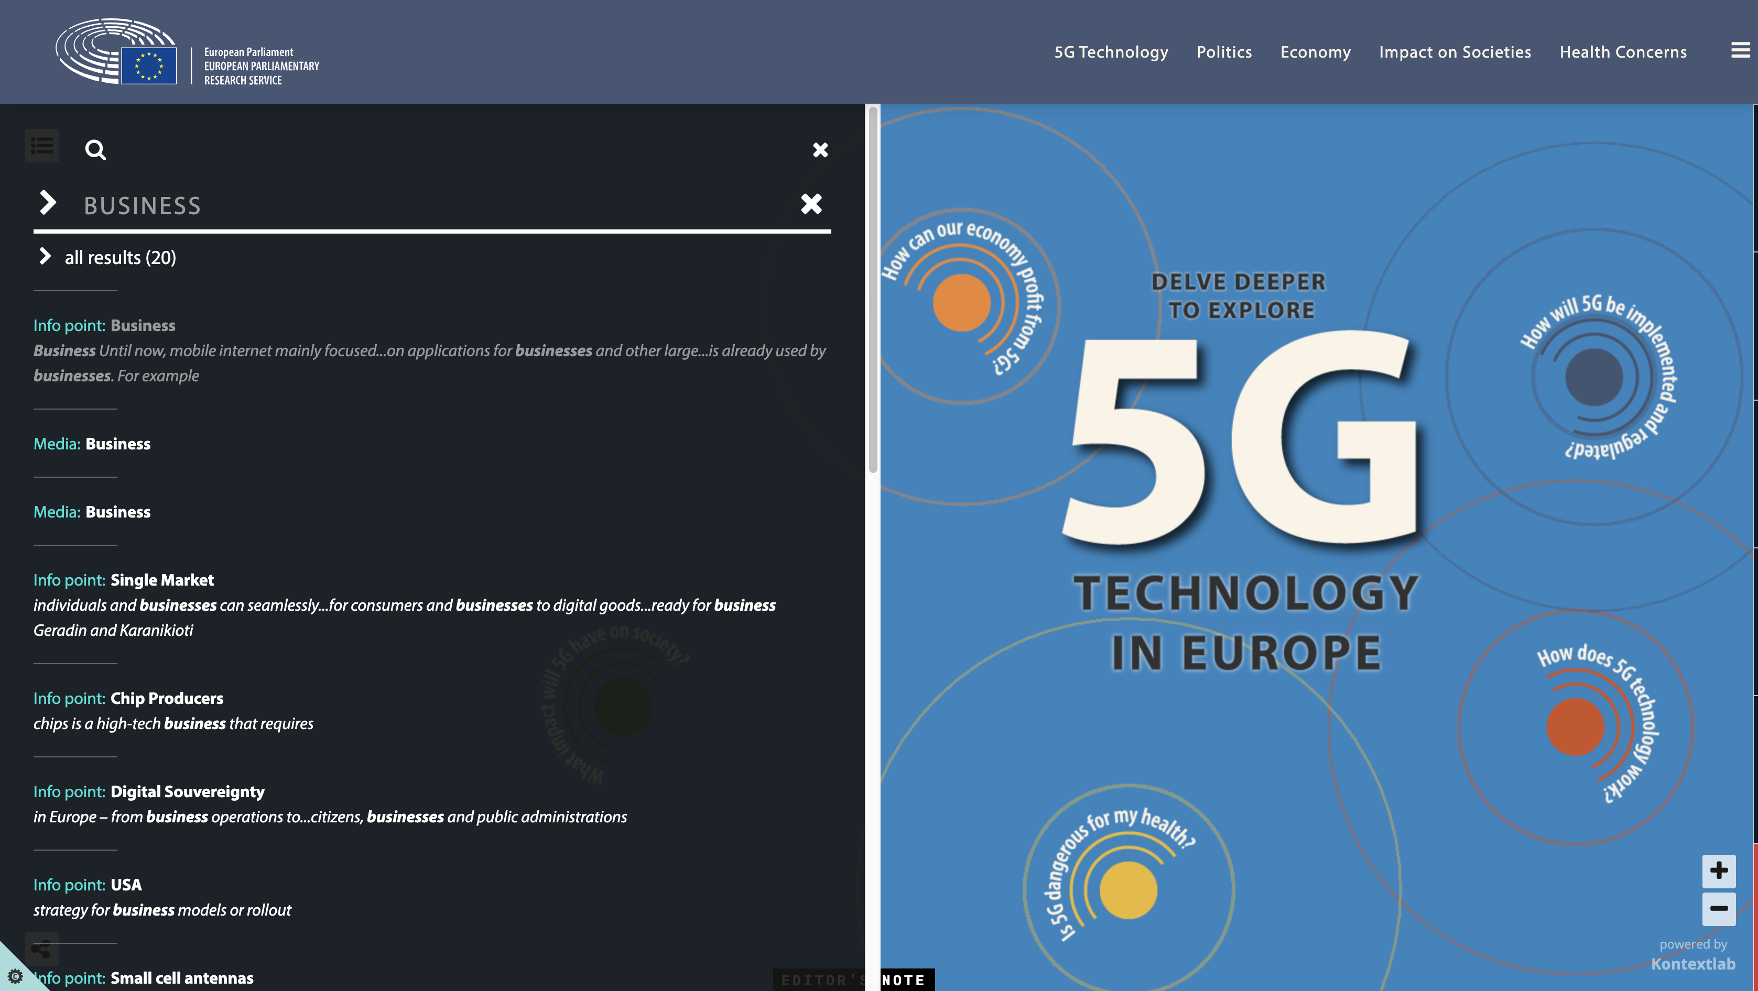This screenshot has width=1758, height=991.
Task: Close the search panel with top X
Action: click(820, 149)
